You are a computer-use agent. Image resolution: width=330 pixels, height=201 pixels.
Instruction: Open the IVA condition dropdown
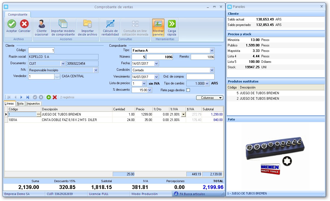[x=96, y=70]
